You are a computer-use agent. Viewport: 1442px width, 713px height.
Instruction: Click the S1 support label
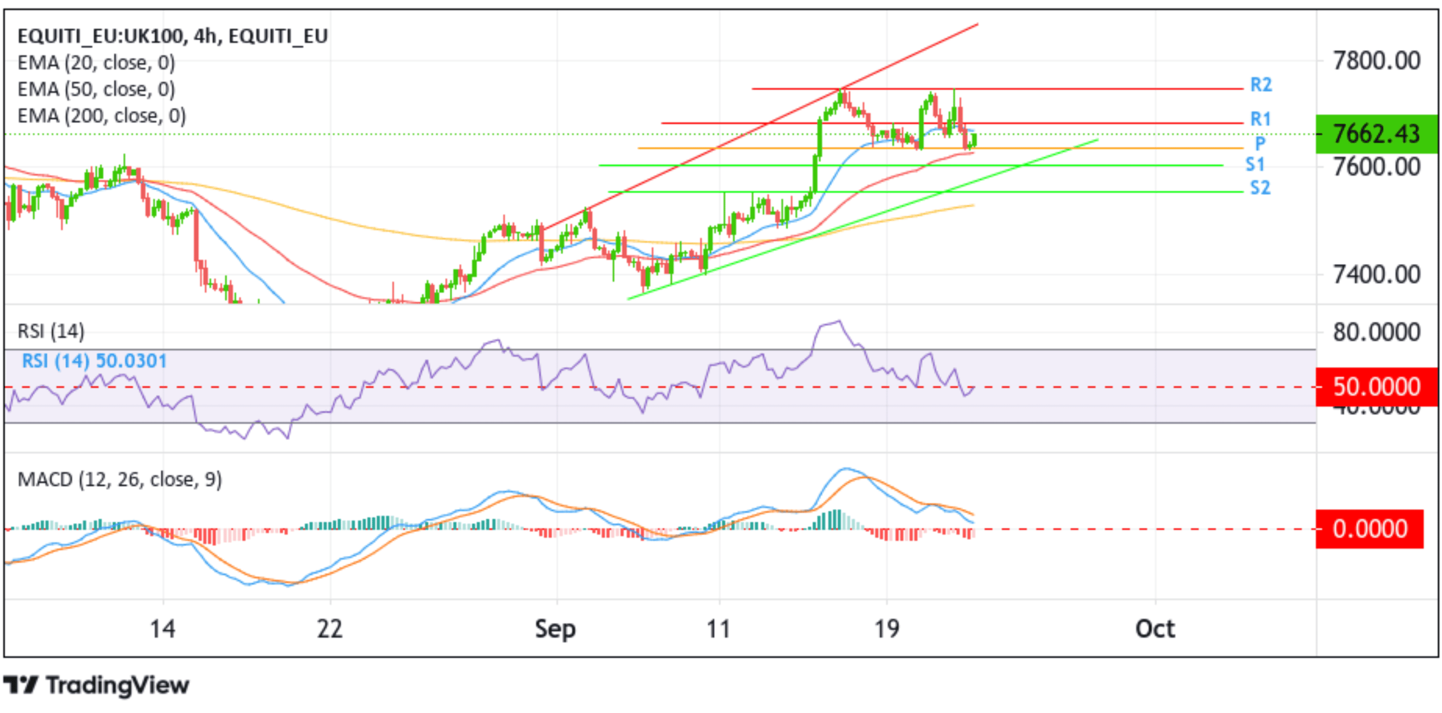(1255, 165)
